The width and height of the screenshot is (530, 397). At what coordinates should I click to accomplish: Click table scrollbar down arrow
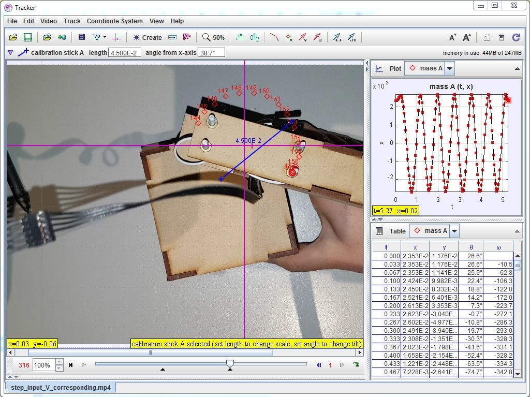coord(518,374)
